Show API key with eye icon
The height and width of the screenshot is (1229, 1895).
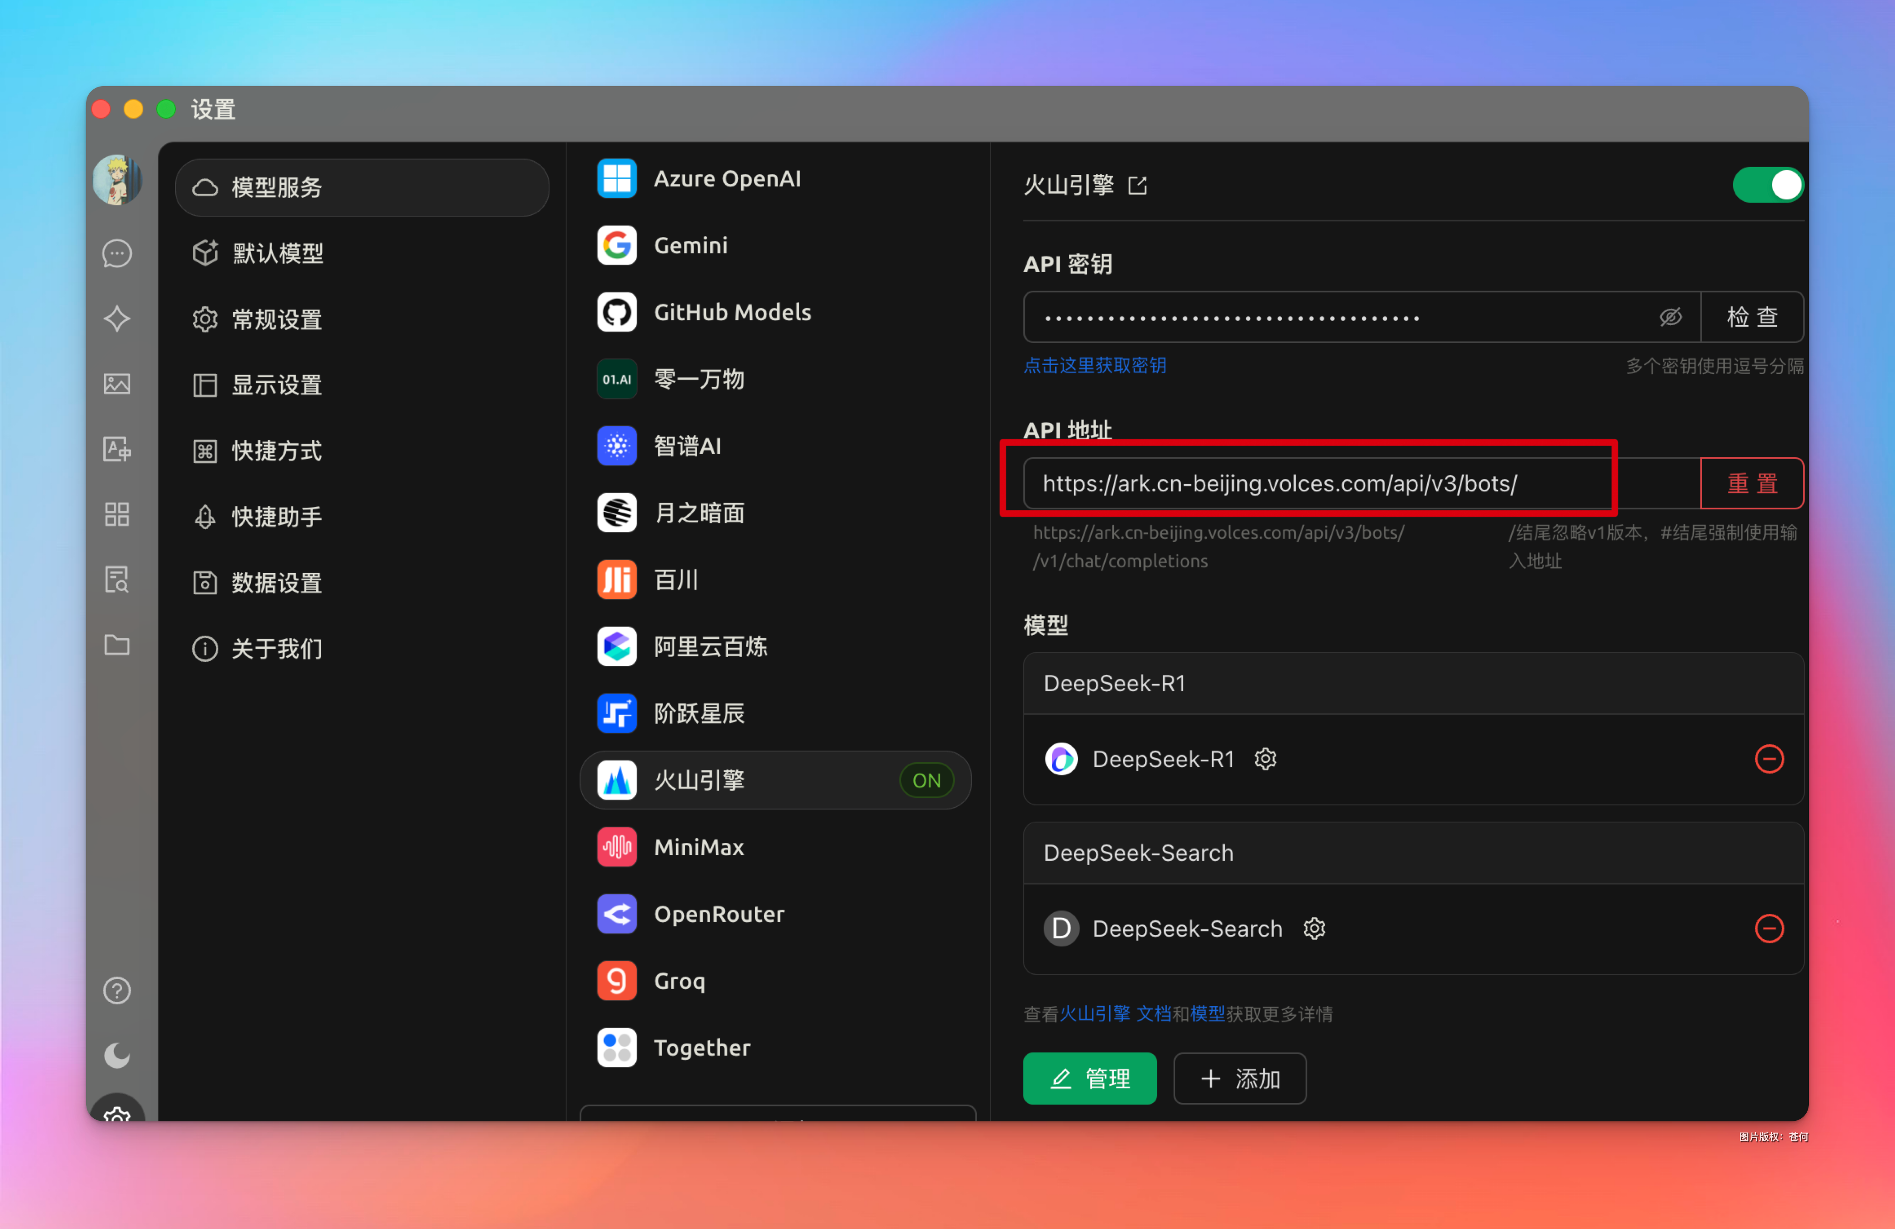[1671, 317]
